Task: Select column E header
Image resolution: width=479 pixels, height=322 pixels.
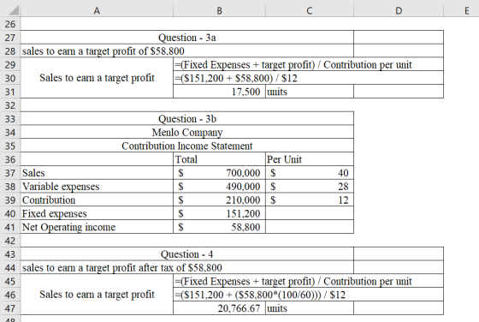Action: pyautogui.click(x=466, y=10)
